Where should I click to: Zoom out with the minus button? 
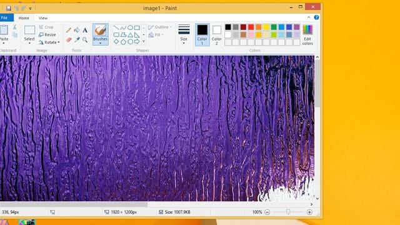coord(267,212)
